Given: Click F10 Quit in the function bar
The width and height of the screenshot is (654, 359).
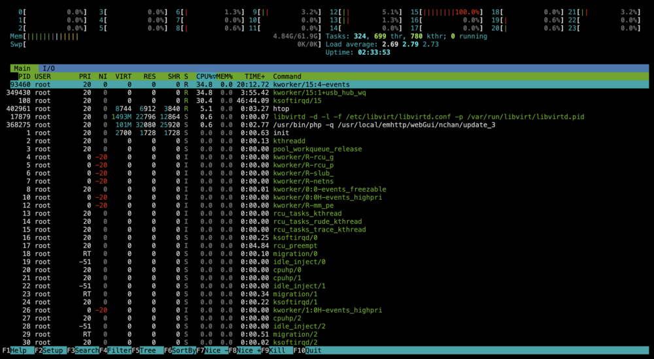Looking at the screenshot, I should point(307,351).
